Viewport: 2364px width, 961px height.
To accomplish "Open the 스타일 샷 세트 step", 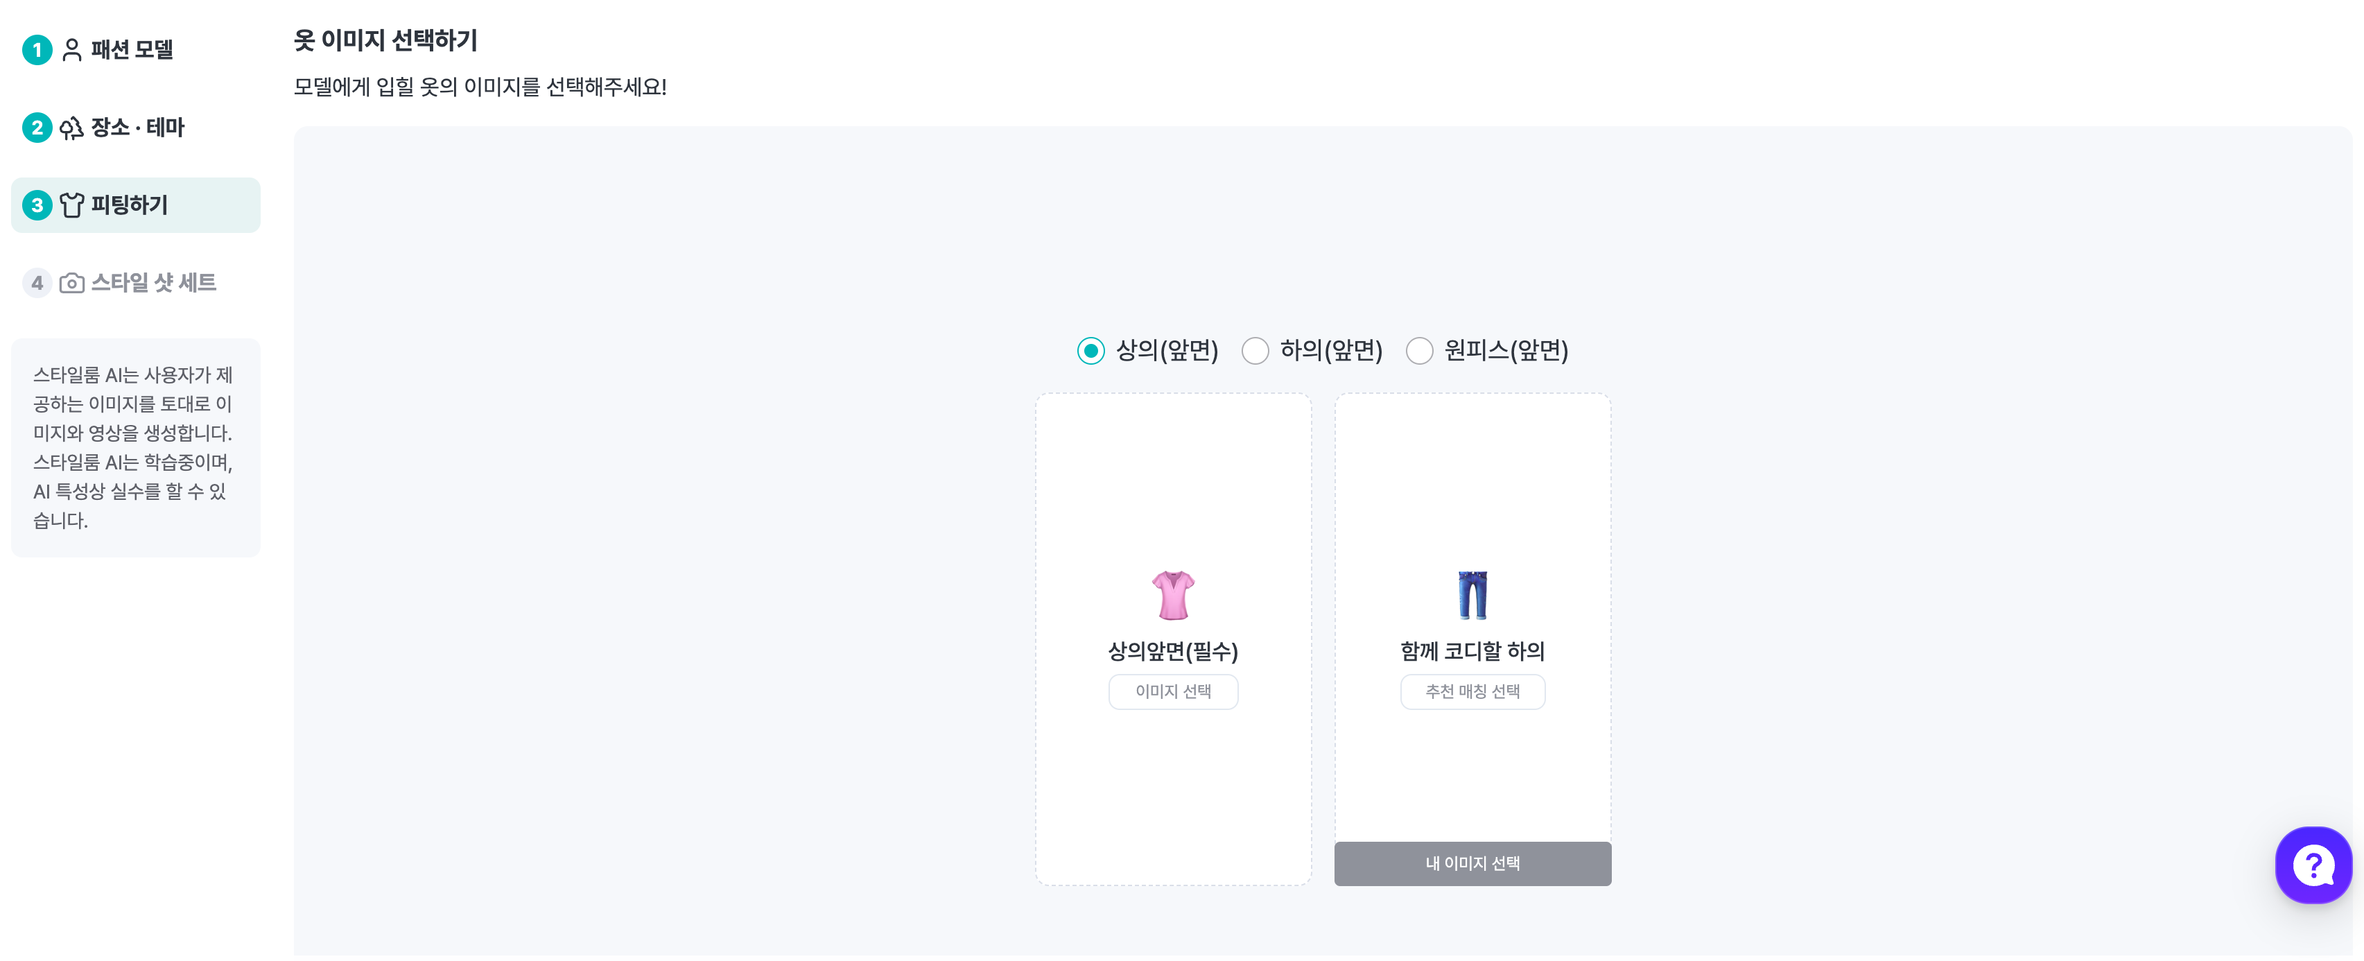I will tap(153, 283).
